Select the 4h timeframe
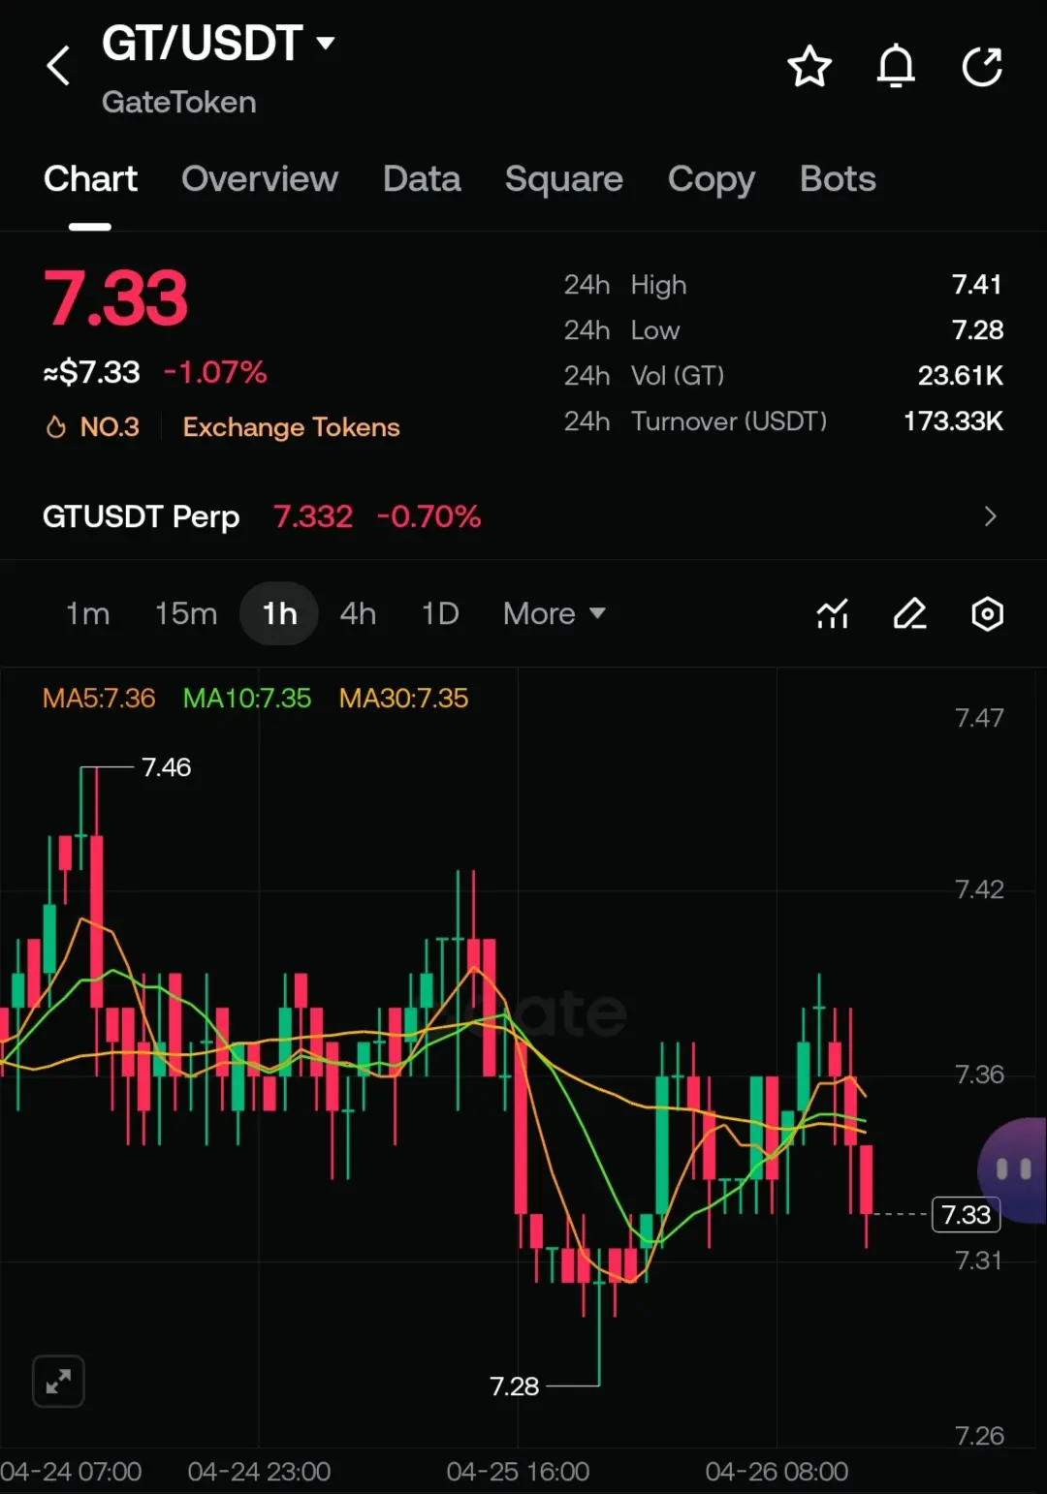This screenshot has height=1494, width=1047. tap(358, 613)
